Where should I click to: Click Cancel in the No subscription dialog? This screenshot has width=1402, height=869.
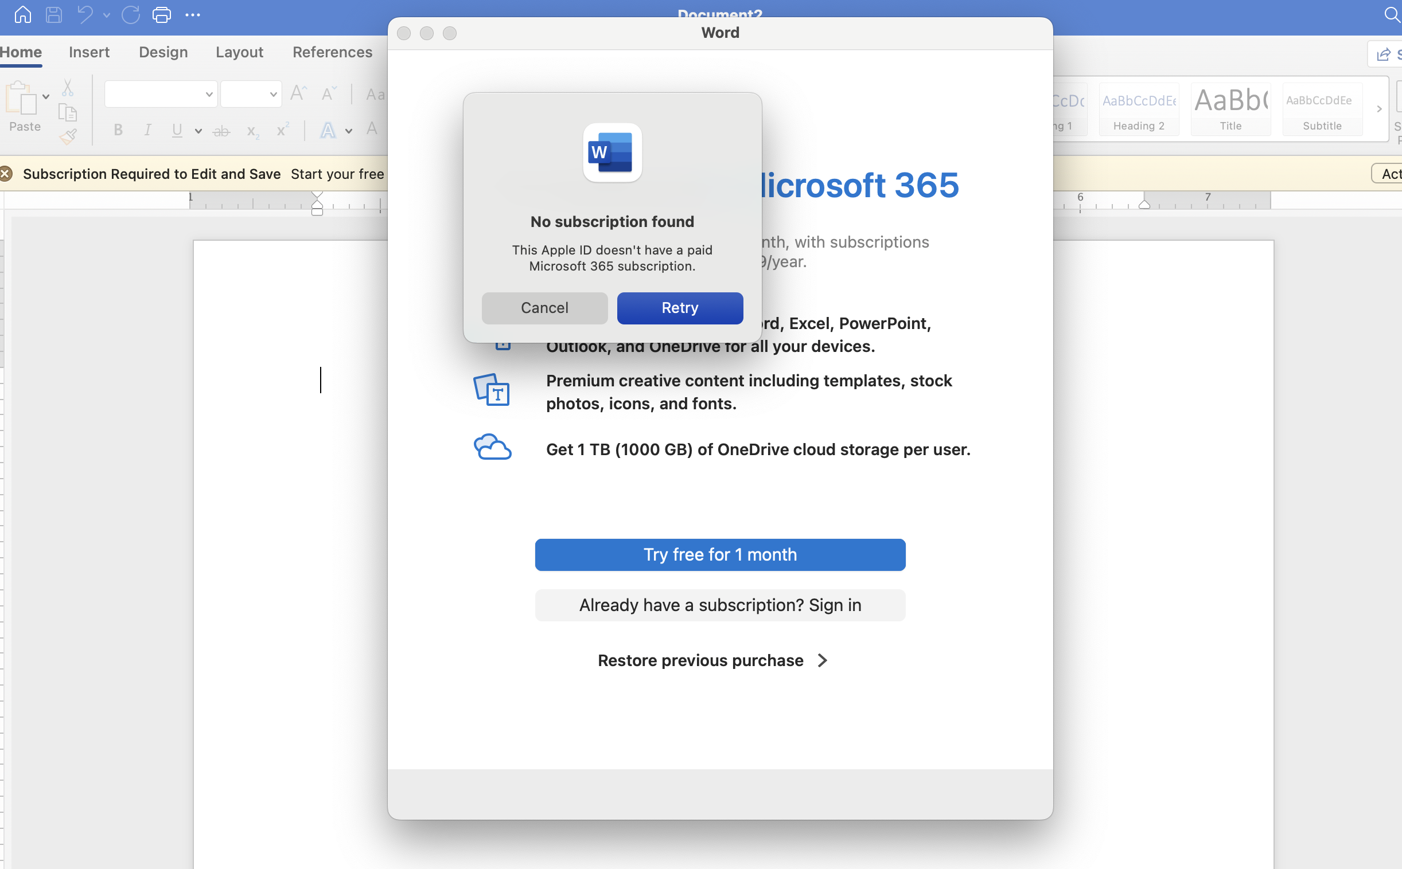pos(544,308)
